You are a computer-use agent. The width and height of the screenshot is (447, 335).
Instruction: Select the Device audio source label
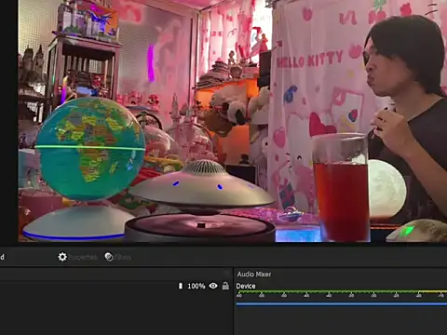246,286
